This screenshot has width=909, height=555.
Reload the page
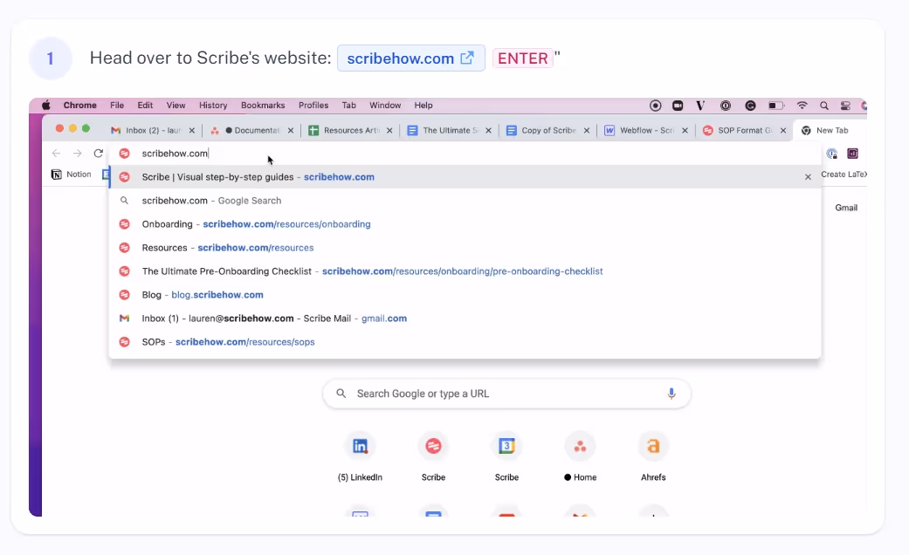[x=99, y=154]
